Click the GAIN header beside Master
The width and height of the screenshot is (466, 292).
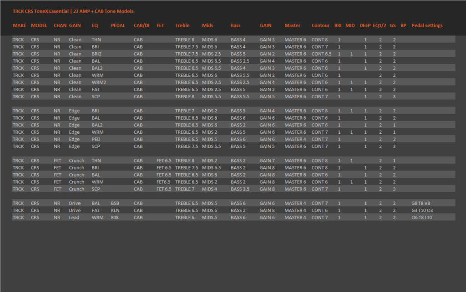click(265, 25)
